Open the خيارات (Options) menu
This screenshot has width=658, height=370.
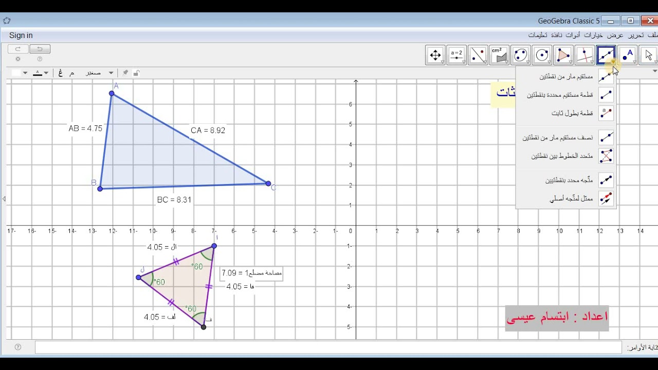(594, 35)
